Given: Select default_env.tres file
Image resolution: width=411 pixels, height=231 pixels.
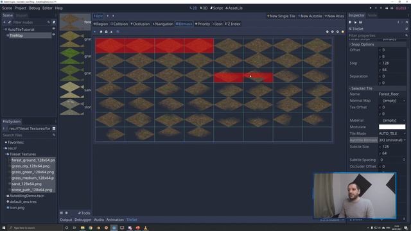Looking at the screenshot, I should pos(23,201).
